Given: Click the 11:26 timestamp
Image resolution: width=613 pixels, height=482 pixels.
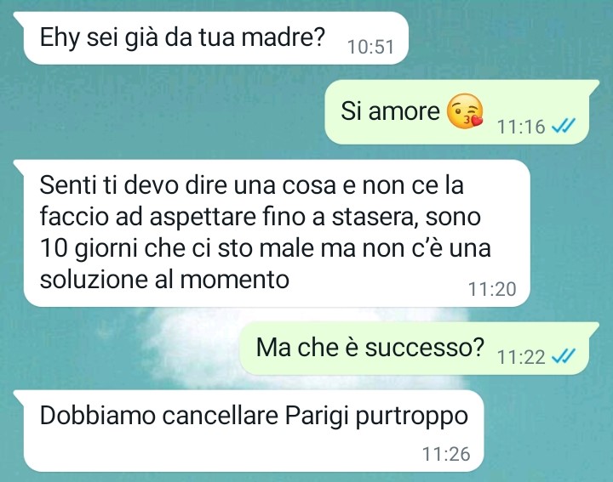Looking at the screenshot, I should coord(446,454).
